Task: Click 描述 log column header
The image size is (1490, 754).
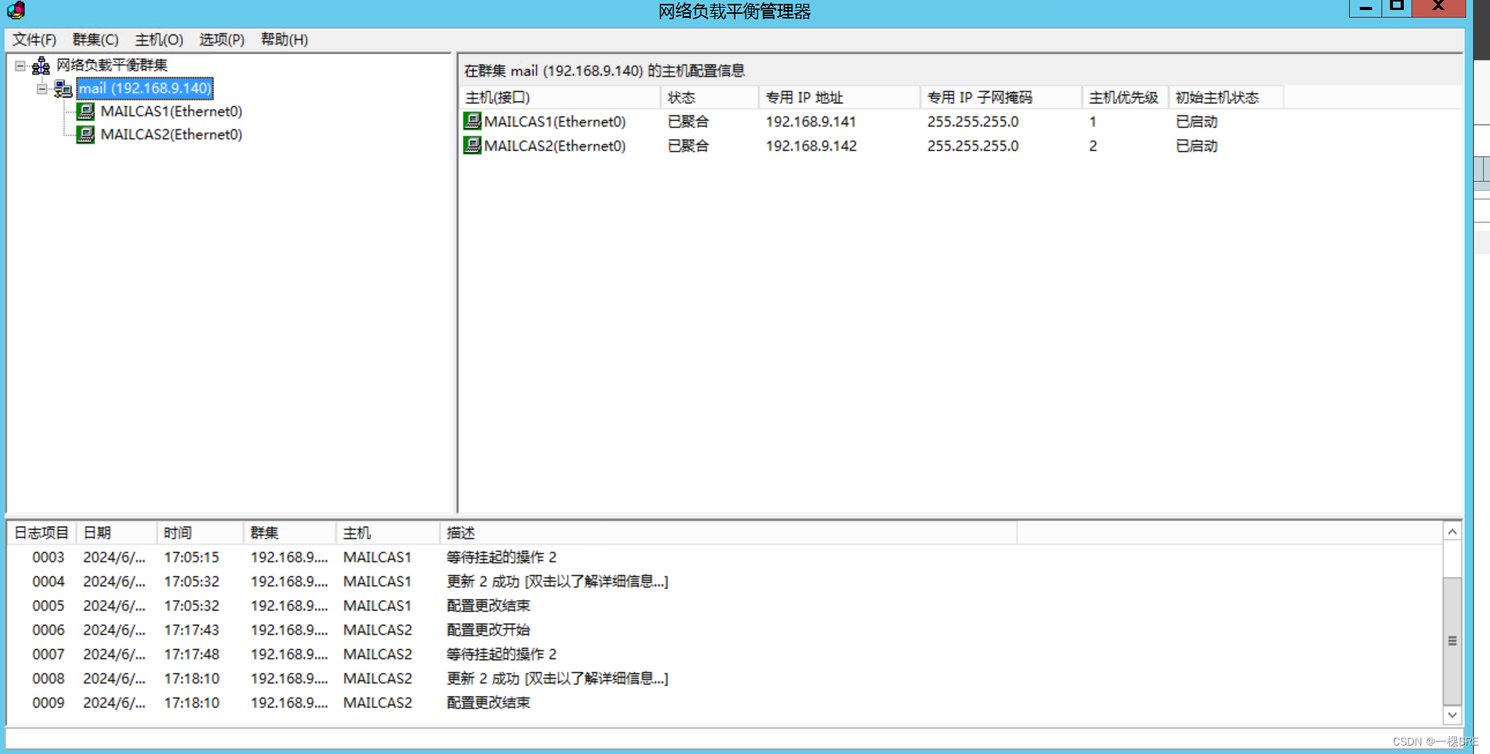Action: tap(728, 533)
